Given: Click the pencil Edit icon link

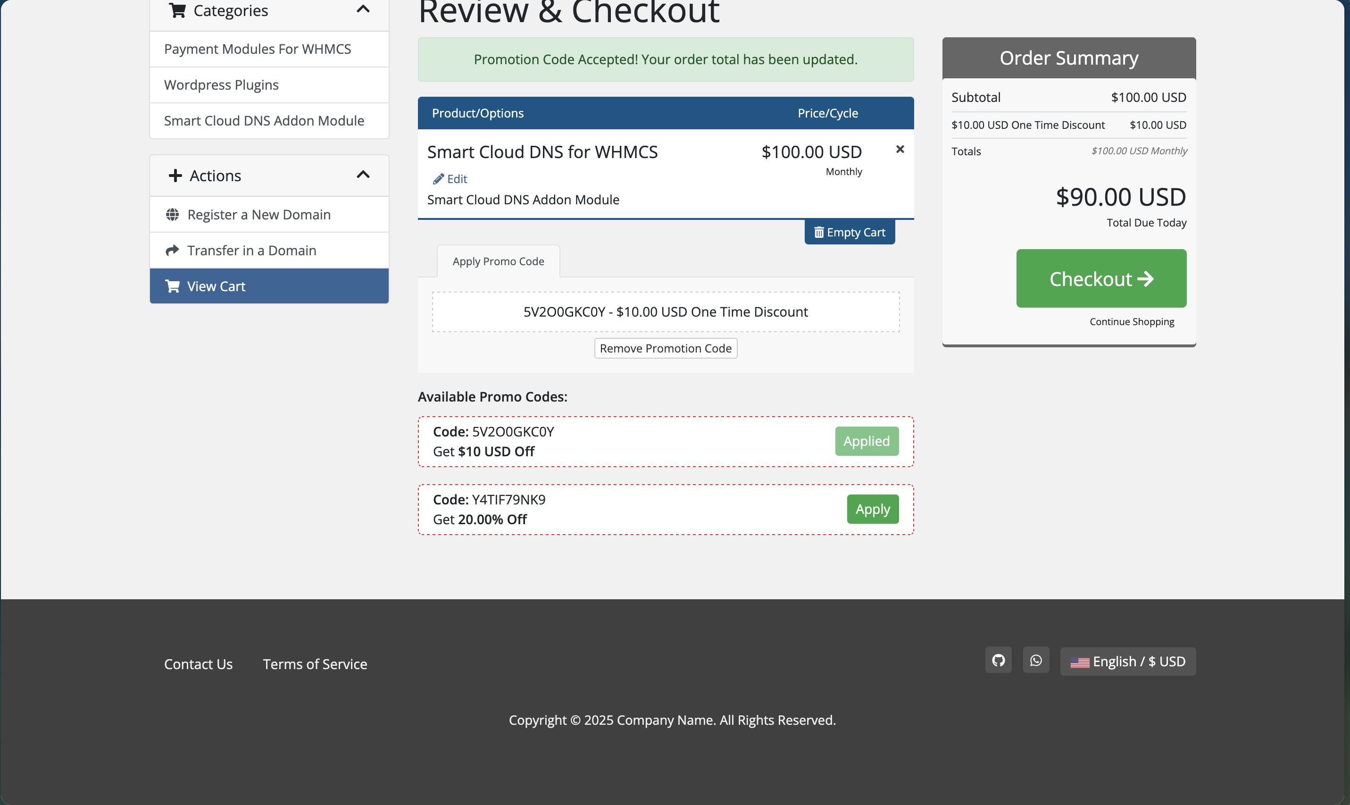Looking at the screenshot, I should point(438,179).
